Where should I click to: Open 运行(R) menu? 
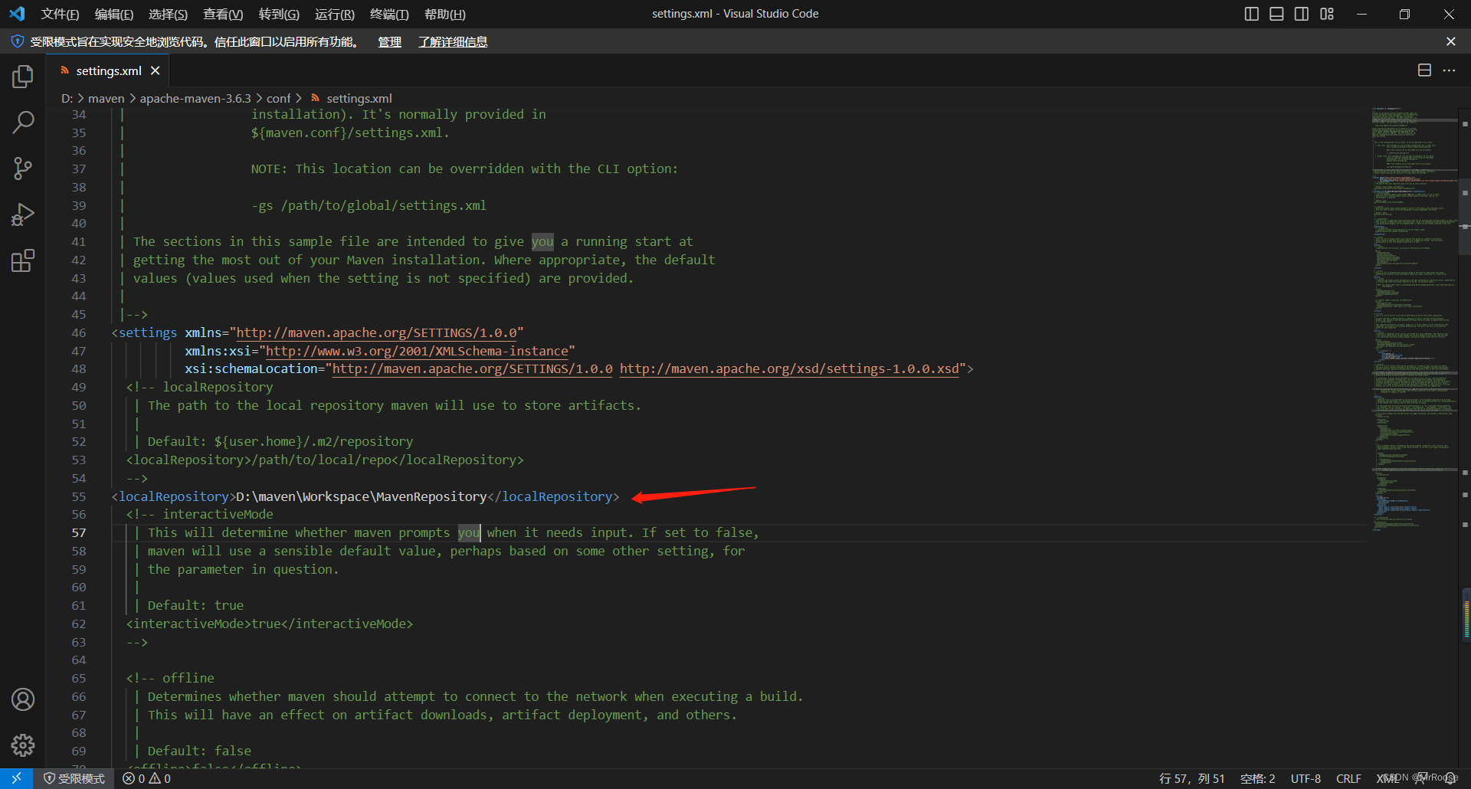(335, 14)
